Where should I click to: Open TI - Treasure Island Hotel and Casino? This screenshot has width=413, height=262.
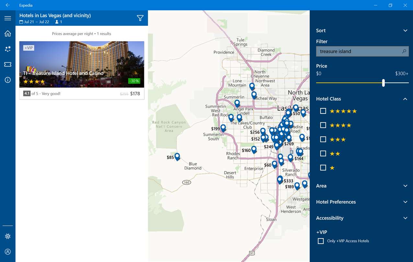(x=63, y=73)
